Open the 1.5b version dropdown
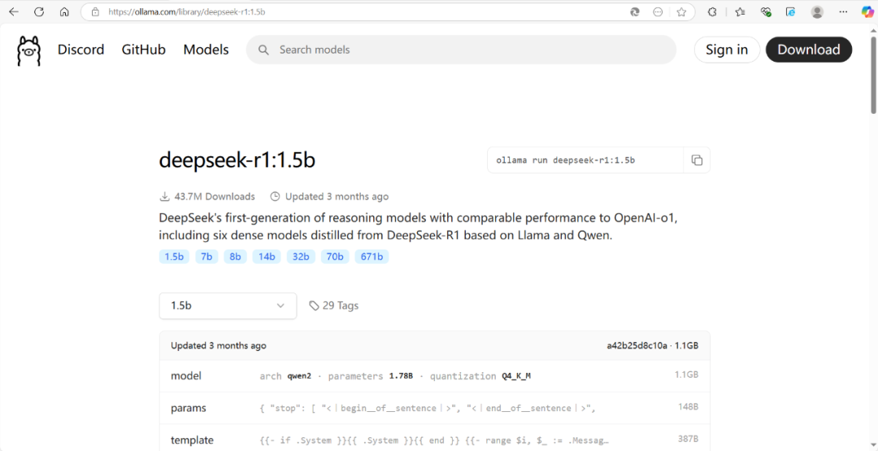 coord(228,306)
